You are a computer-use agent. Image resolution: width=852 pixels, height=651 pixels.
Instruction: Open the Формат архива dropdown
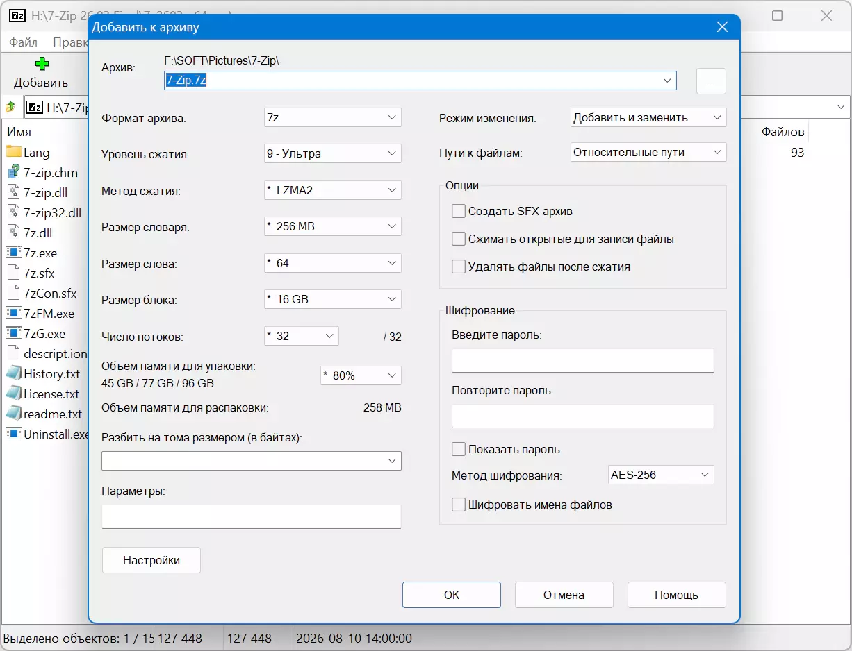[333, 117]
